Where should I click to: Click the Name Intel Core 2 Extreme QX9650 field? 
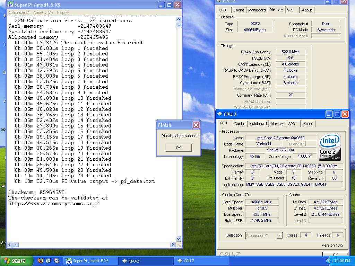(x=280, y=138)
